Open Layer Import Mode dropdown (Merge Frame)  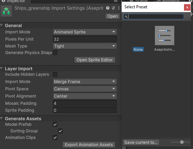85,82
